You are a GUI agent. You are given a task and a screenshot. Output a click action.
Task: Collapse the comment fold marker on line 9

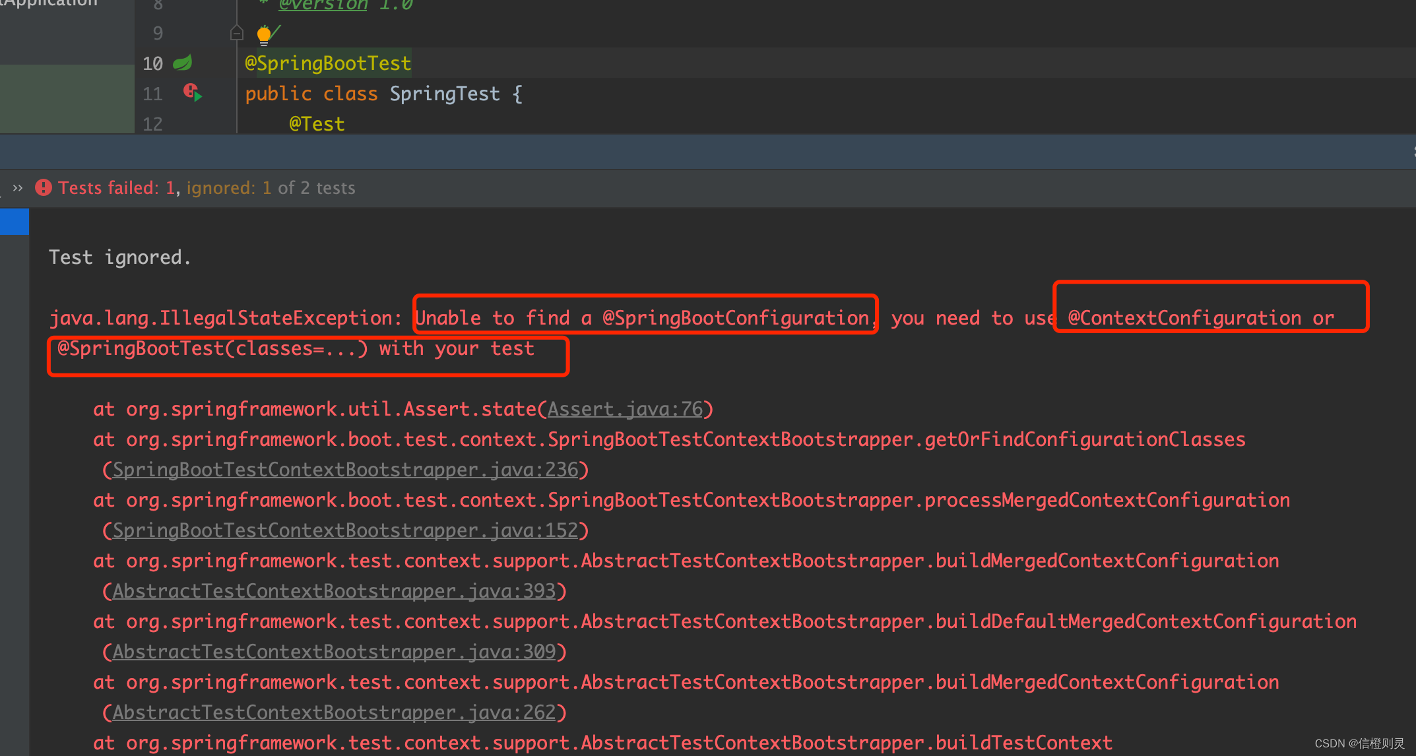[237, 33]
